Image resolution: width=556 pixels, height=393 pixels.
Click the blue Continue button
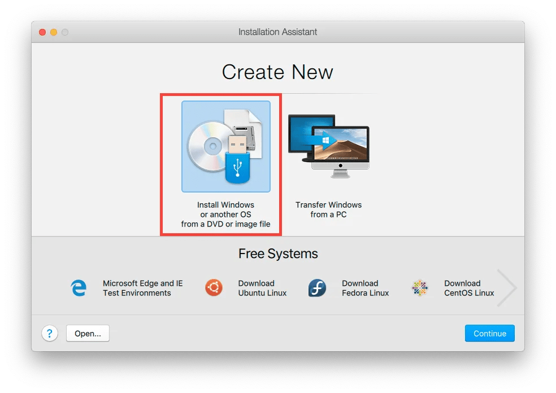[490, 334]
